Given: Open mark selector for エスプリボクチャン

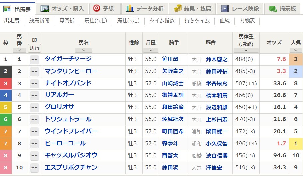Looking at the screenshot, I should click(x=34, y=167).
